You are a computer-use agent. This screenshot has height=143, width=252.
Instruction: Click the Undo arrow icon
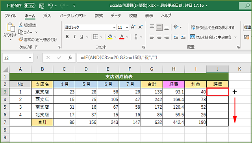pos(50,6)
